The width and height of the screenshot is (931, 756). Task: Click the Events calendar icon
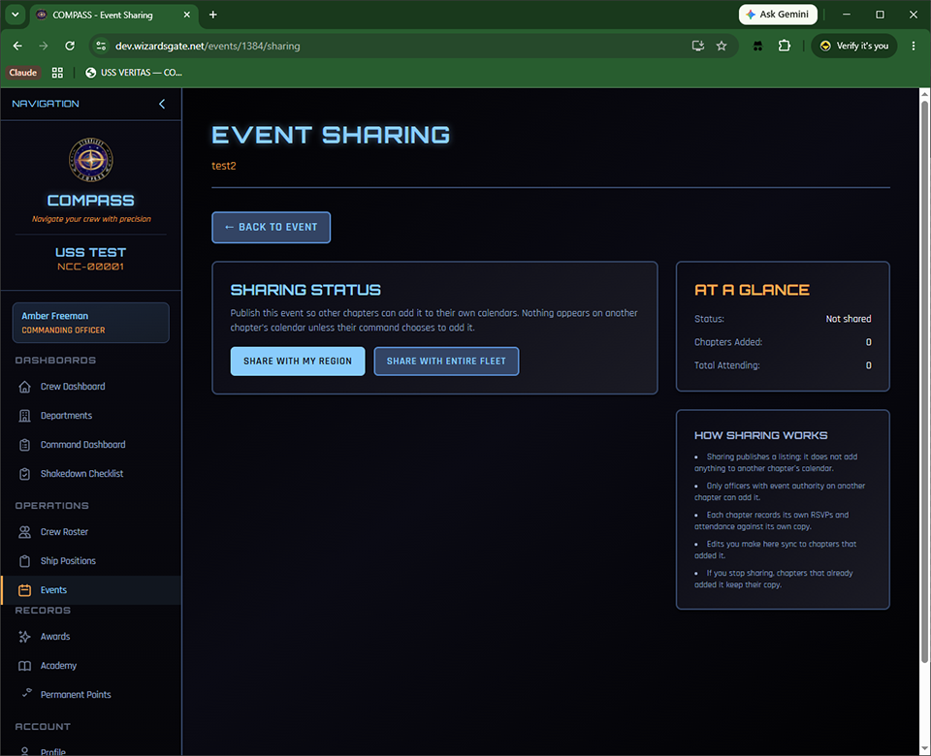coord(24,590)
